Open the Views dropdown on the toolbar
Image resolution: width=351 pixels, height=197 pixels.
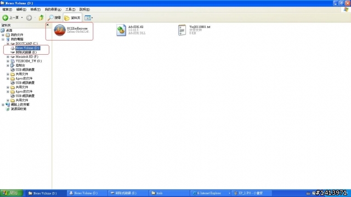[89, 18]
